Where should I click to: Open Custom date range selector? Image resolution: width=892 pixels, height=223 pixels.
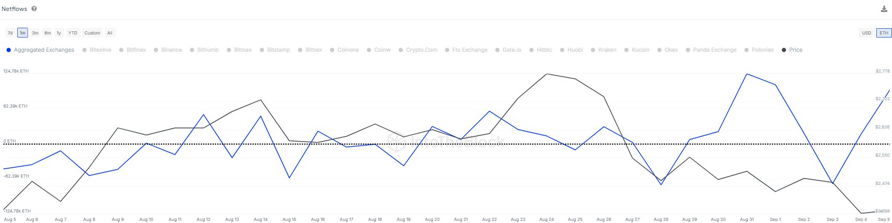pyautogui.click(x=92, y=33)
